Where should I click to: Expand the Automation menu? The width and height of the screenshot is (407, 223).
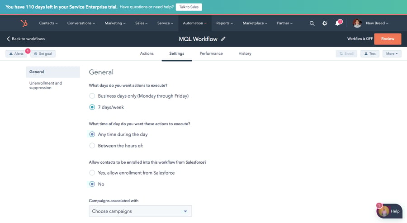coord(194,23)
